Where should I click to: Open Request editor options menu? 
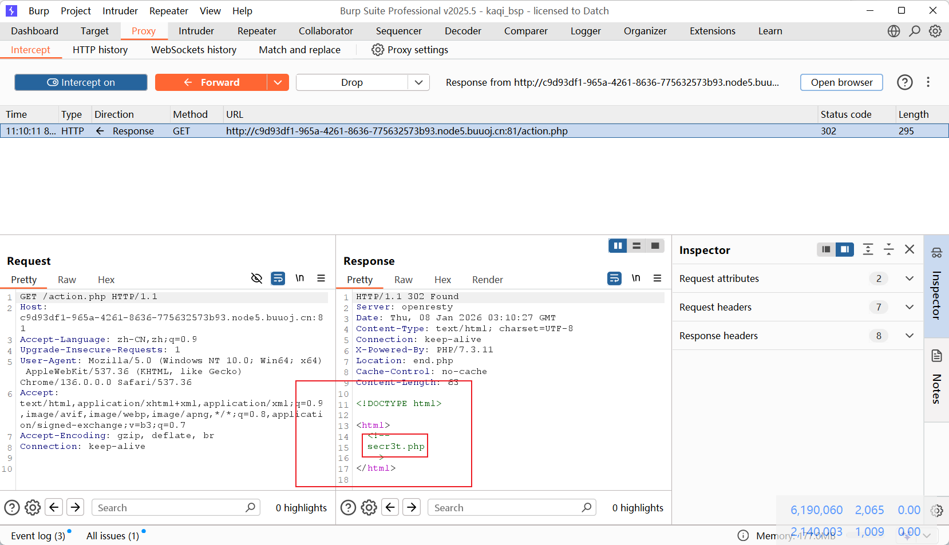[x=321, y=279]
